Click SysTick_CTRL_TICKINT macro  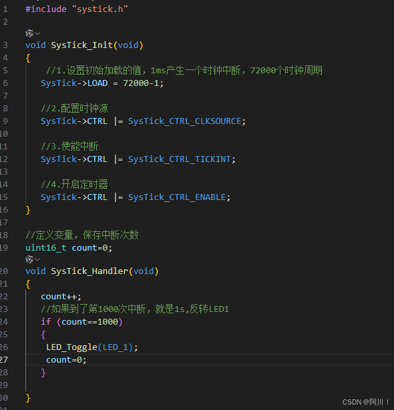tap(180, 159)
